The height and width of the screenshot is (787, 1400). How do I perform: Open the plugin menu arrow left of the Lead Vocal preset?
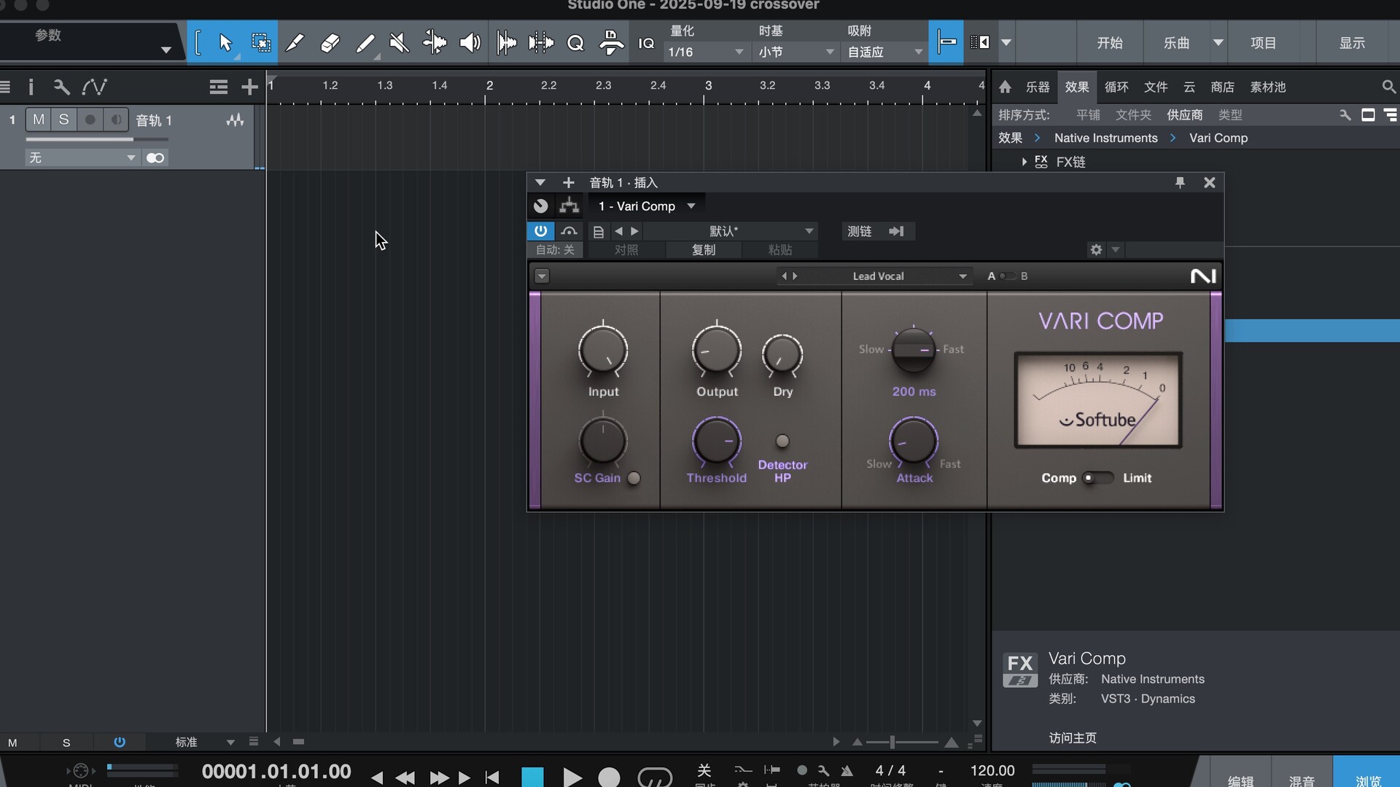click(542, 276)
